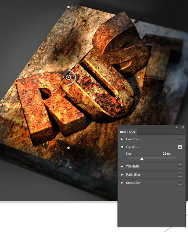Click the bottom ellipse handle dot
This screenshot has width=188, height=232.
point(68,148)
